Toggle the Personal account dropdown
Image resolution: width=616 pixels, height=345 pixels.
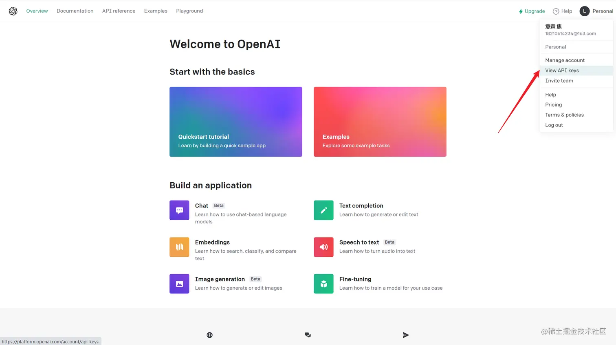[x=596, y=11]
